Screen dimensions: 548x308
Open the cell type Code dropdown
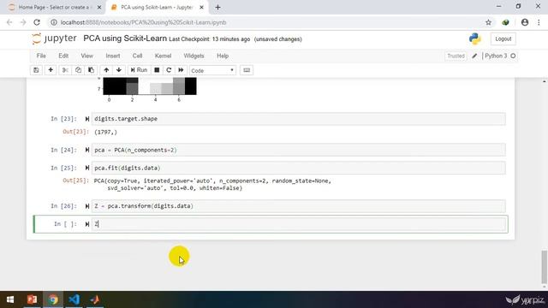pyautogui.click(x=212, y=70)
